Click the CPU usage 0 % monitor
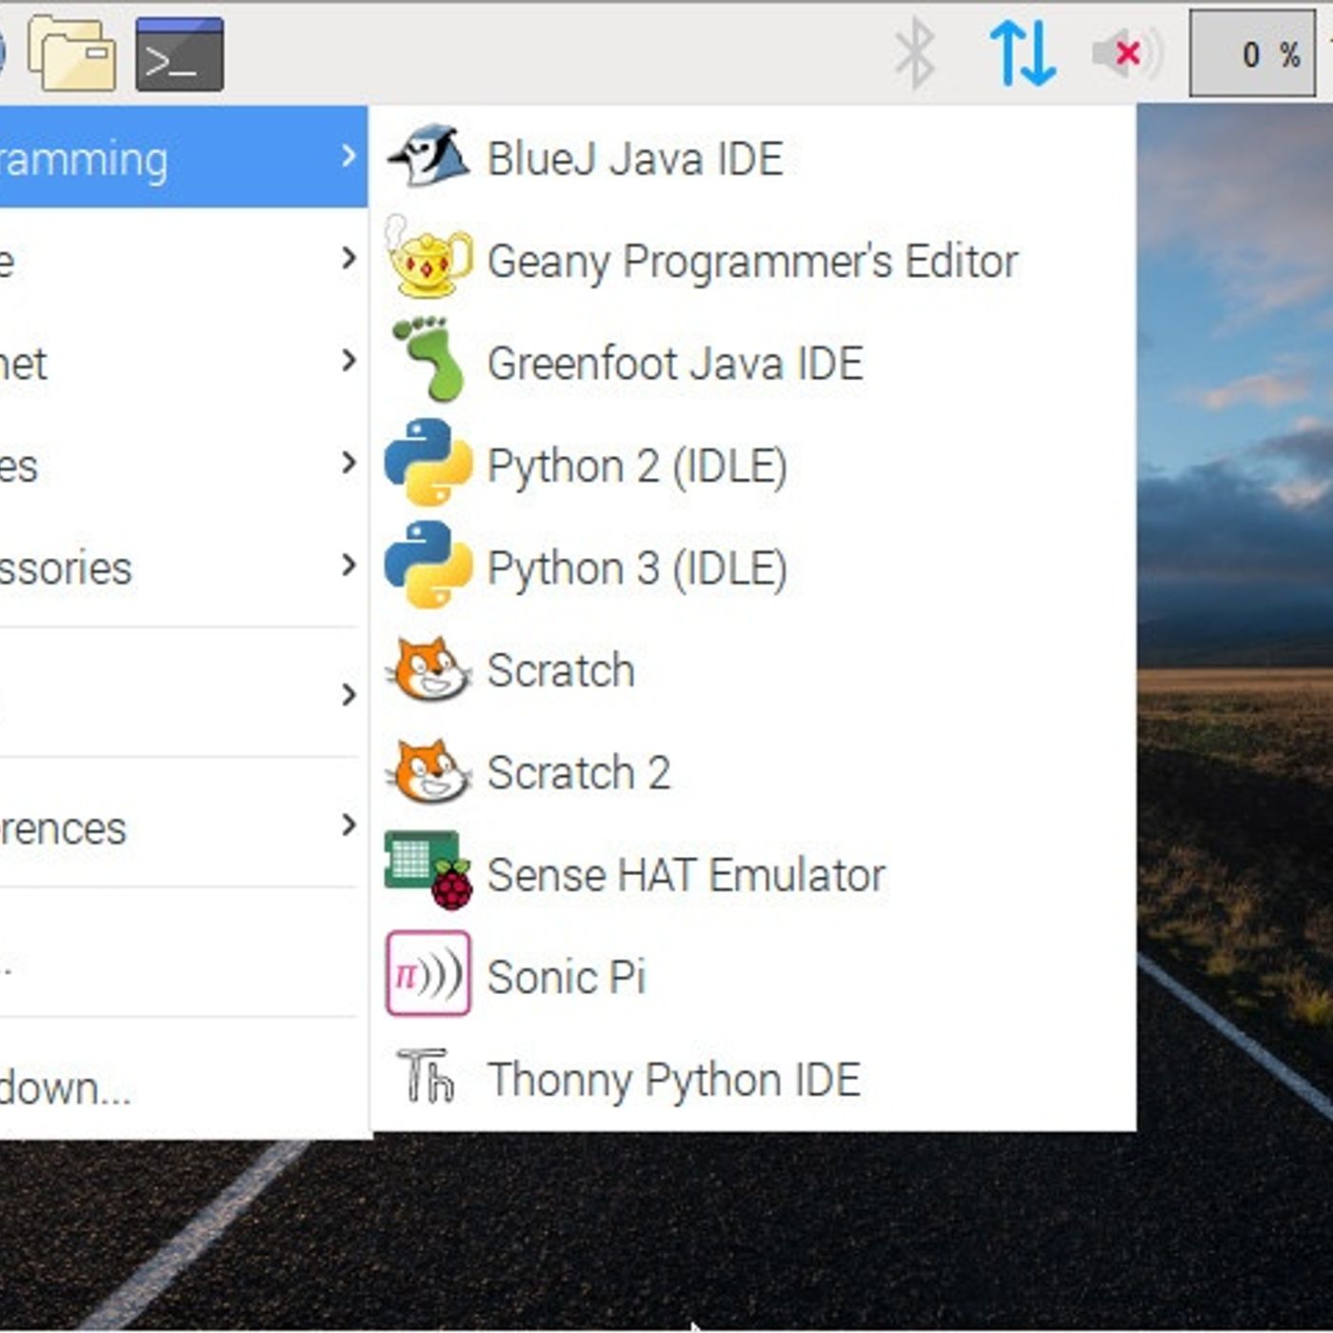Image resolution: width=1333 pixels, height=1333 pixels. (1252, 54)
